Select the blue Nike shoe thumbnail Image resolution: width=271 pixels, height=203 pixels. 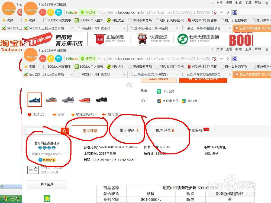tap(34, 100)
